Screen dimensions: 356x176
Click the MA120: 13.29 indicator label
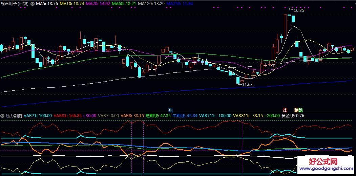[151, 4]
